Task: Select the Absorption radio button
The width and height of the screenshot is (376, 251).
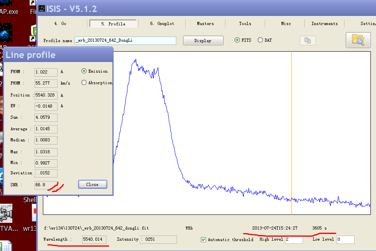Action: tap(84, 83)
